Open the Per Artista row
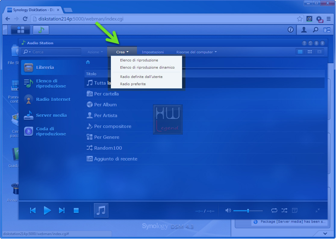The width and height of the screenshot is (336, 239). (x=204, y=116)
